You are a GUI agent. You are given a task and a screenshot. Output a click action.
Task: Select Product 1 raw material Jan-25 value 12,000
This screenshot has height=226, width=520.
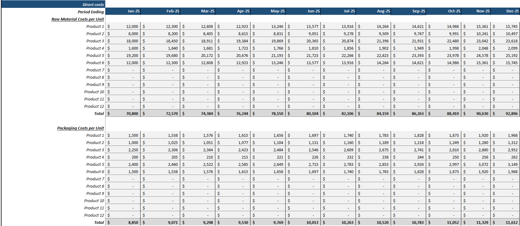pyautogui.click(x=123, y=26)
